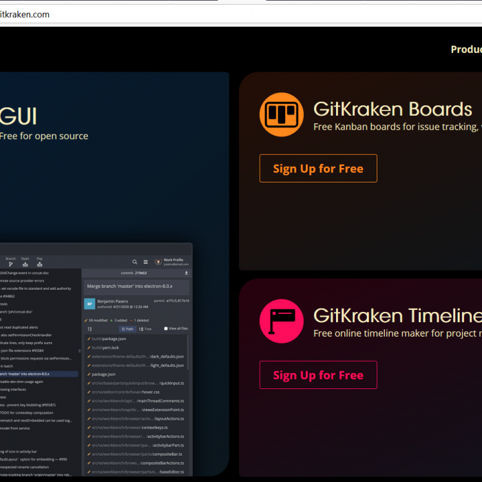Click the download icon beside commit hash
The width and height of the screenshot is (482, 482).
pos(186,273)
